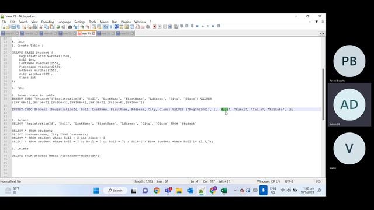The height and width of the screenshot is (210, 374).
Task: Click UTF-8 encoding in status bar
Action: click(x=289, y=181)
